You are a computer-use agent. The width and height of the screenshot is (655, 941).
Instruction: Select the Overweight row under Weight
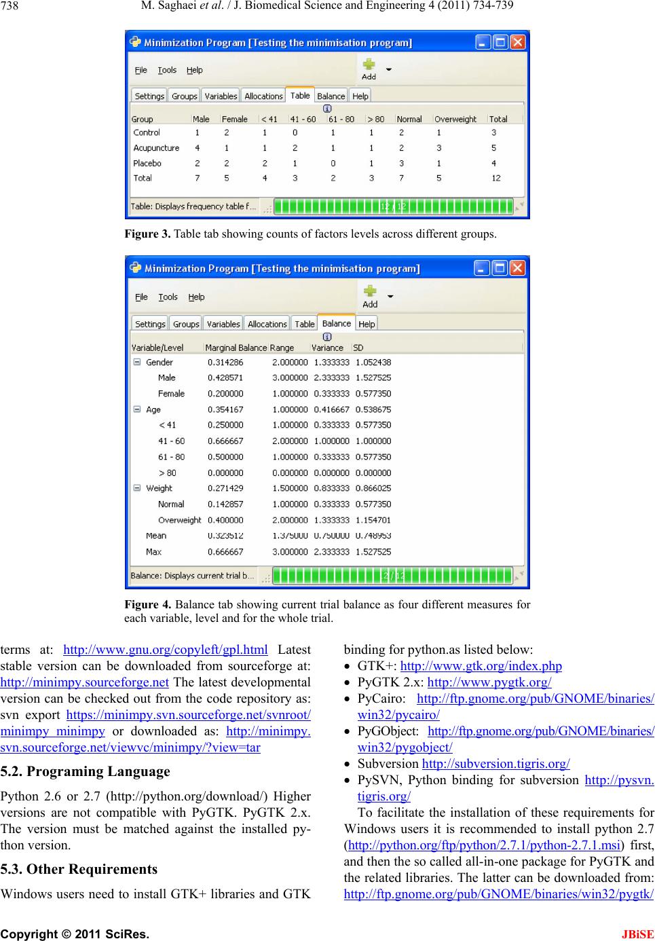click(x=326, y=520)
